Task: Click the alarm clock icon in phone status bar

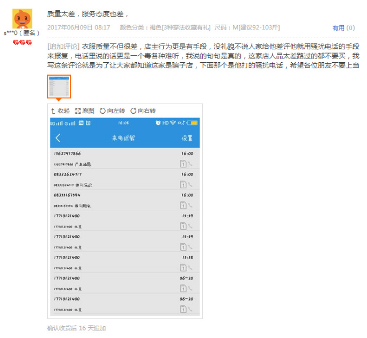Action: [158, 123]
